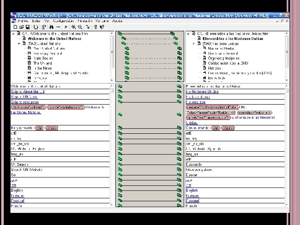The height and width of the screenshot is (225, 300).
Task: Open the Alineación menu
Action: tap(85, 21)
